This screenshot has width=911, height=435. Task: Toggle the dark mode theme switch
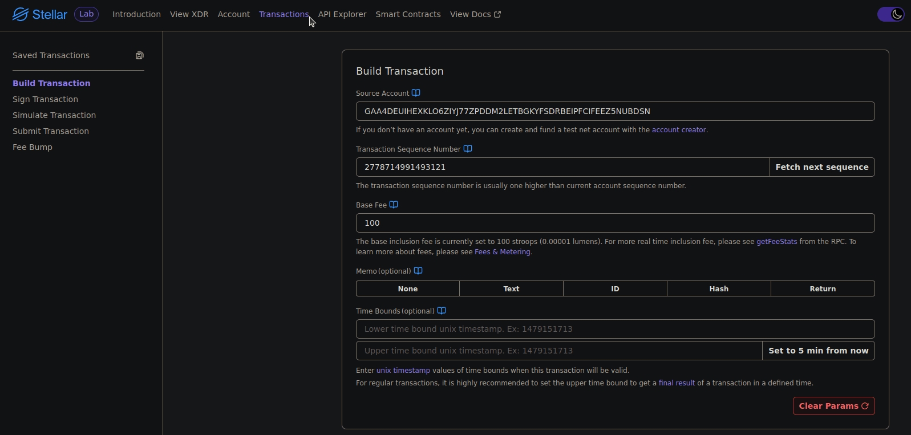(890, 14)
